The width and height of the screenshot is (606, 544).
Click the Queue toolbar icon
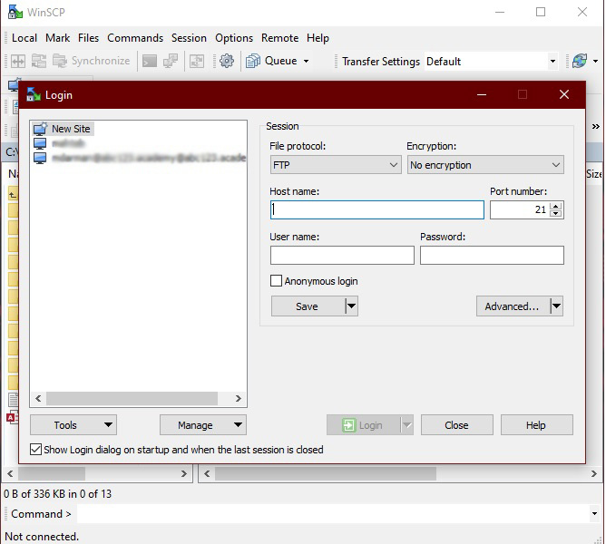[253, 61]
